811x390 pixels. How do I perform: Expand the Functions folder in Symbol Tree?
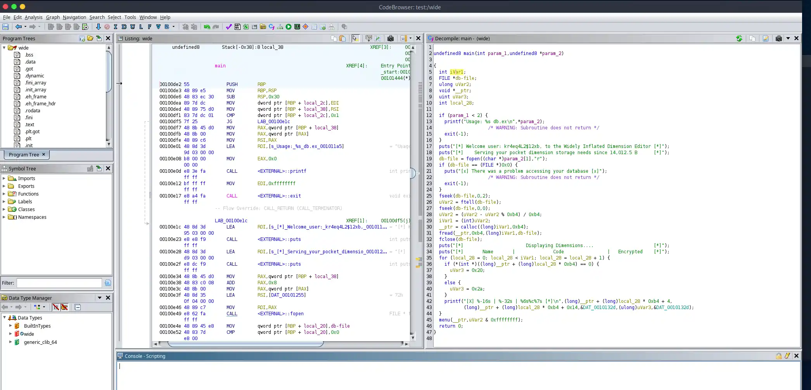pyautogui.click(x=4, y=194)
